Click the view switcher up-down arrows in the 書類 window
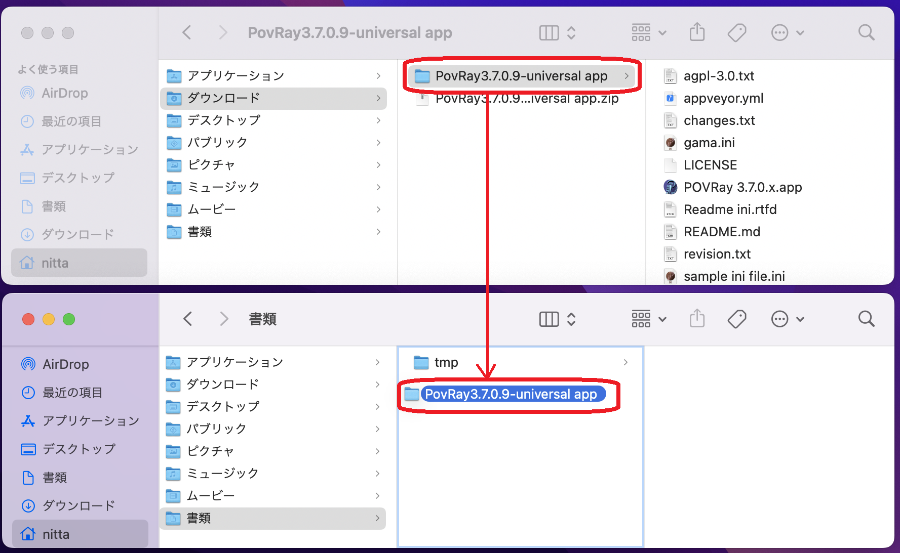The height and width of the screenshot is (553, 900). pyautogui.click(x=571, y=319)
